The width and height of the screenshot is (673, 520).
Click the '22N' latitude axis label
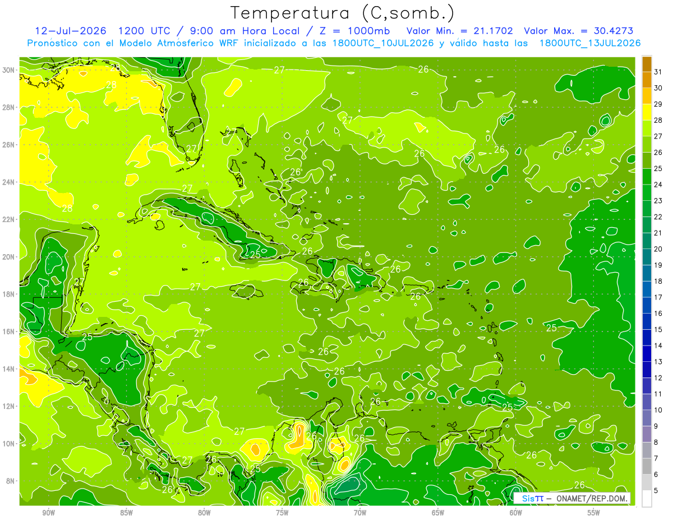pyautogui.click(x=10, y=219)
